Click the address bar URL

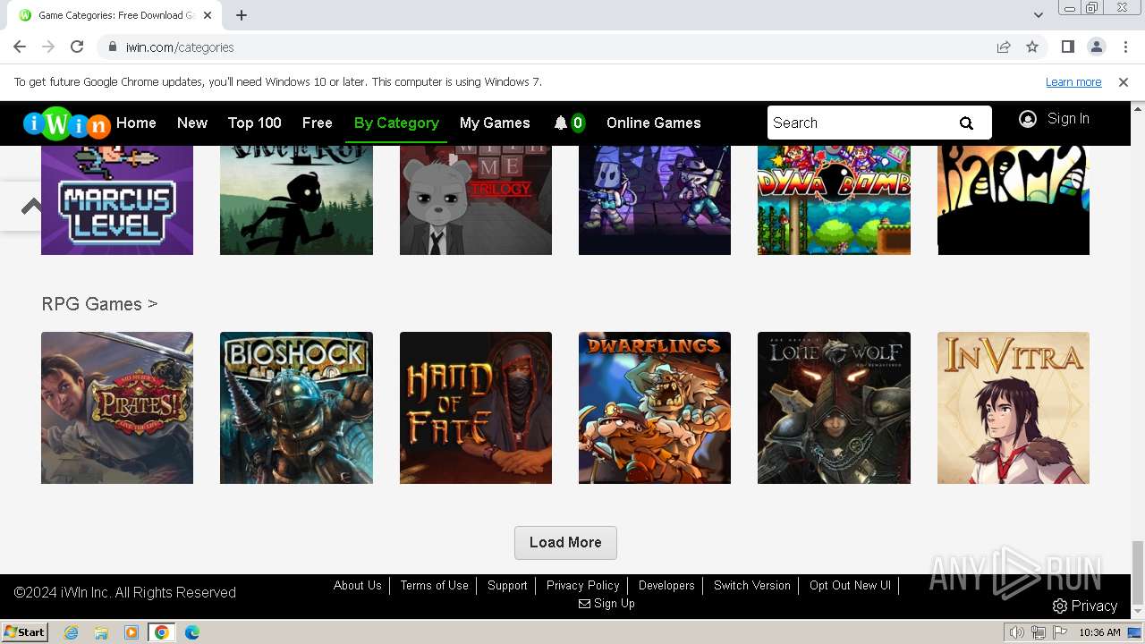(180, 47)
